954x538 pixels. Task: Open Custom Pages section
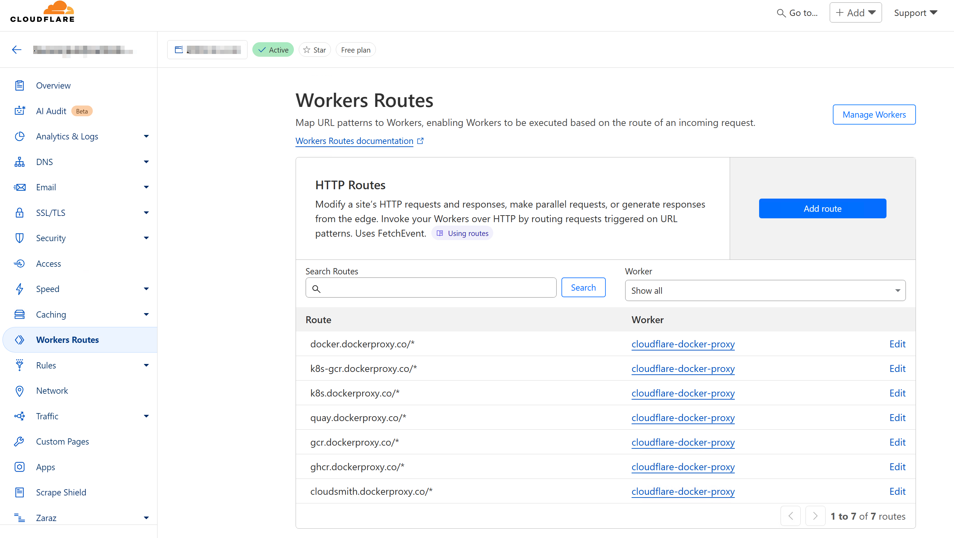tap(63, 441)
